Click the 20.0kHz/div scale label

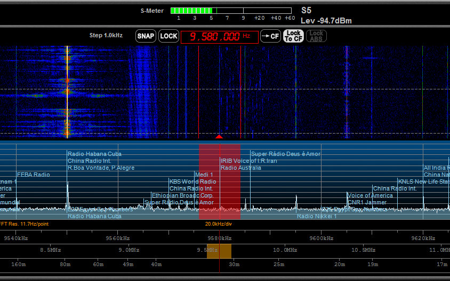pos(219,224)
